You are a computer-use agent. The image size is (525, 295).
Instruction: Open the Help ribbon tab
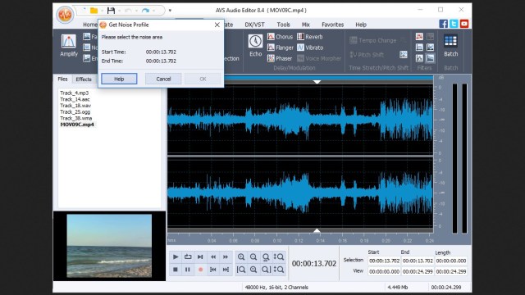pos(361,25)
